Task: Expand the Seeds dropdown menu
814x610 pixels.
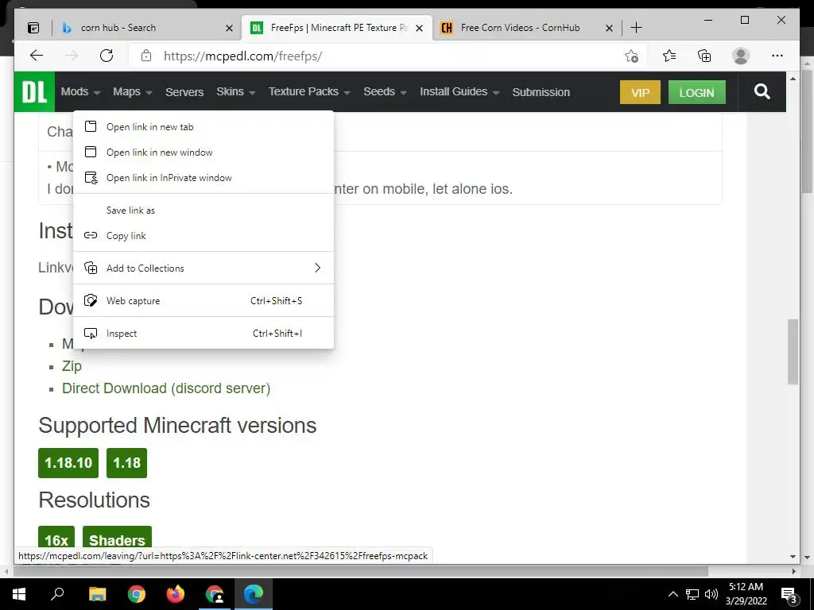Action: 385,92
